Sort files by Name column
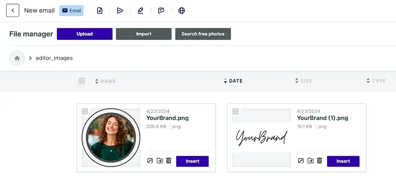This screenshot has height=184, width=396. pos(105,81)
